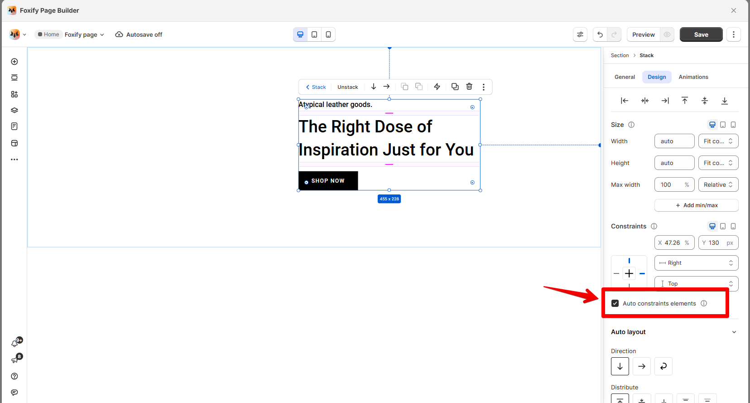Click the Preview button
Viewport: 750px width, 403px height.
point(644,34)
